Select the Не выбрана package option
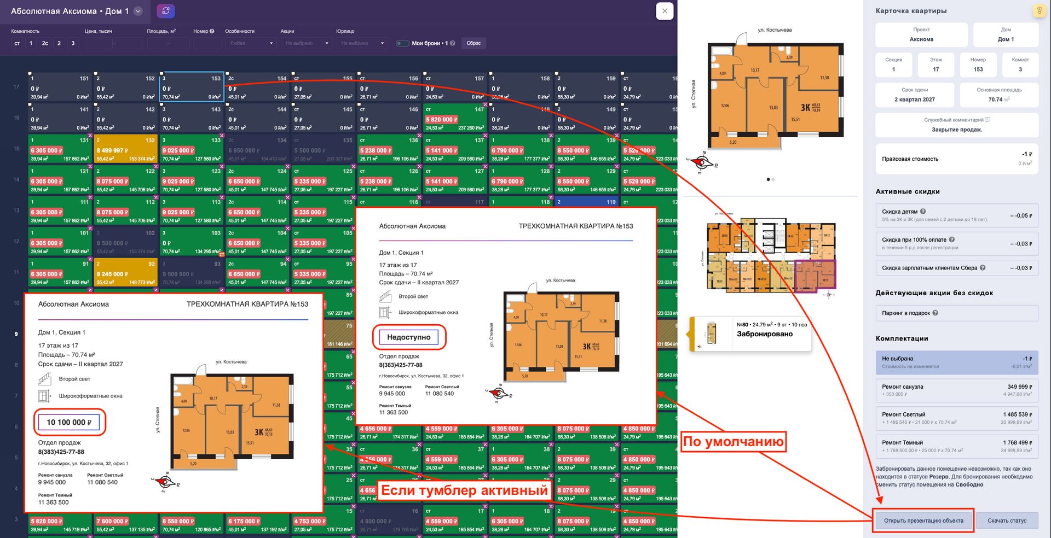1051x538 pixels. click(x=957, y=362)
